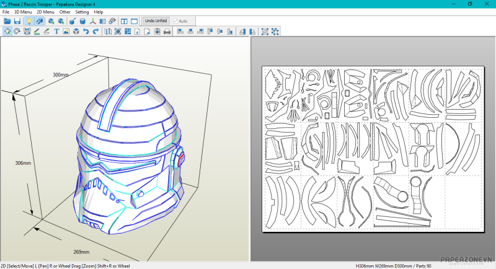Select the Input Text tool
This screenshot has height=269, width=496.
pyautogui.click(x=56, y=32)
